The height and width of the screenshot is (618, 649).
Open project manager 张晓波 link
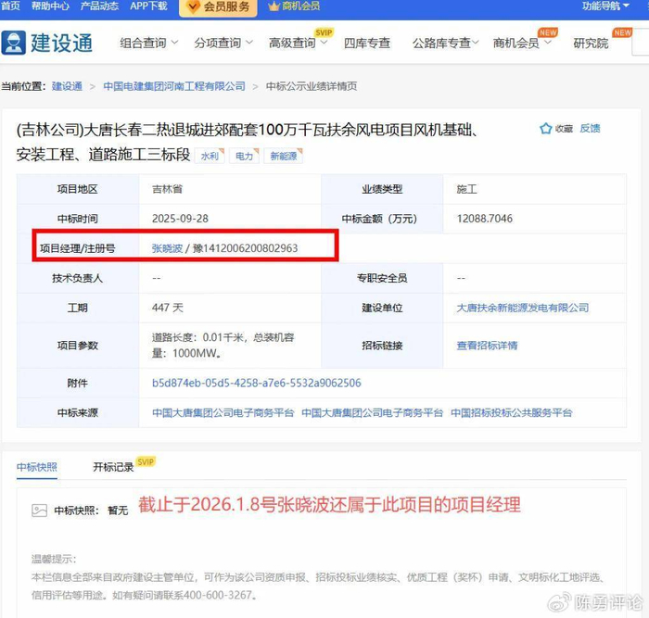[167, 248]
